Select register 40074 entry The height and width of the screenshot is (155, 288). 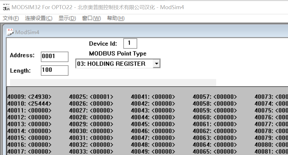(x=271, y=104)
